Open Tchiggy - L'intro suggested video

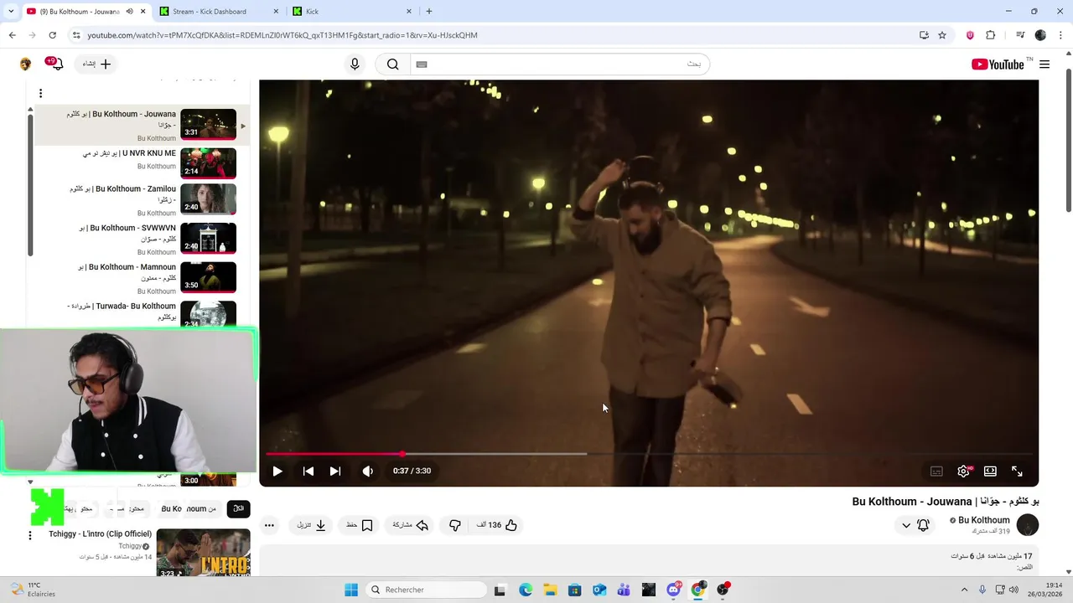pos(203,552)
